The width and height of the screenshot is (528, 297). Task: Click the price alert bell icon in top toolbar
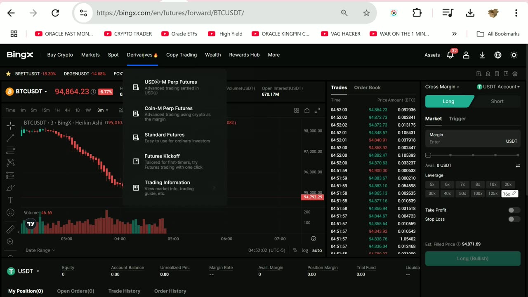(488, 74)
